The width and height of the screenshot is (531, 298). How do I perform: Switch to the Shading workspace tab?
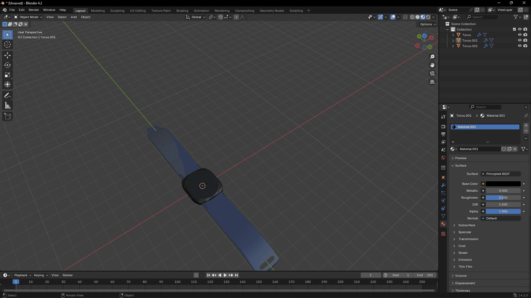(x=182, y=10)
